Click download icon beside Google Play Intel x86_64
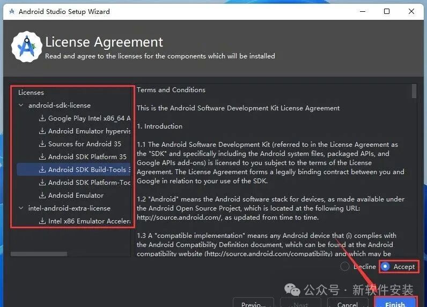 click(x=42, y=118)
